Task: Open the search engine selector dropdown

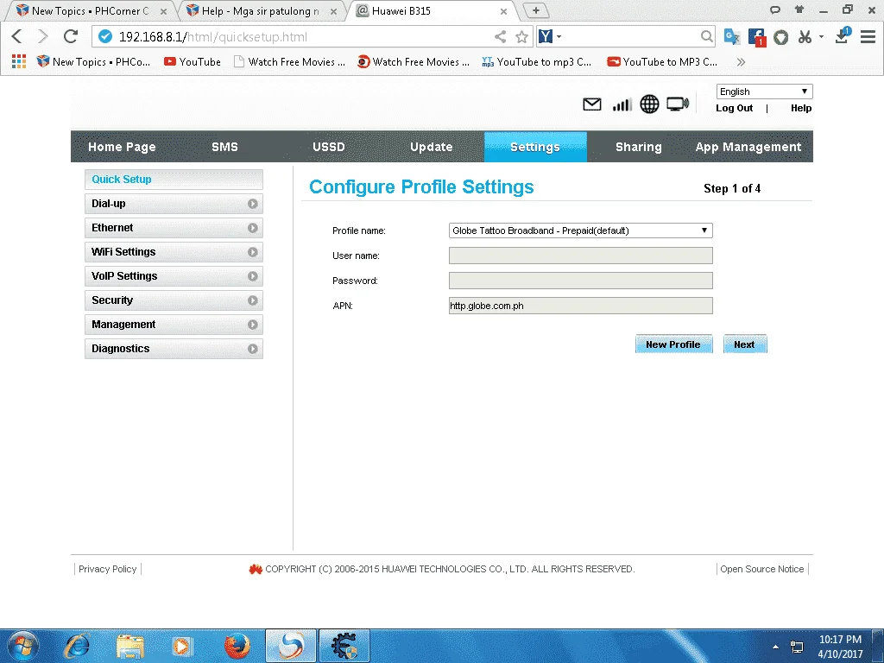Action: tap(550, 36)
